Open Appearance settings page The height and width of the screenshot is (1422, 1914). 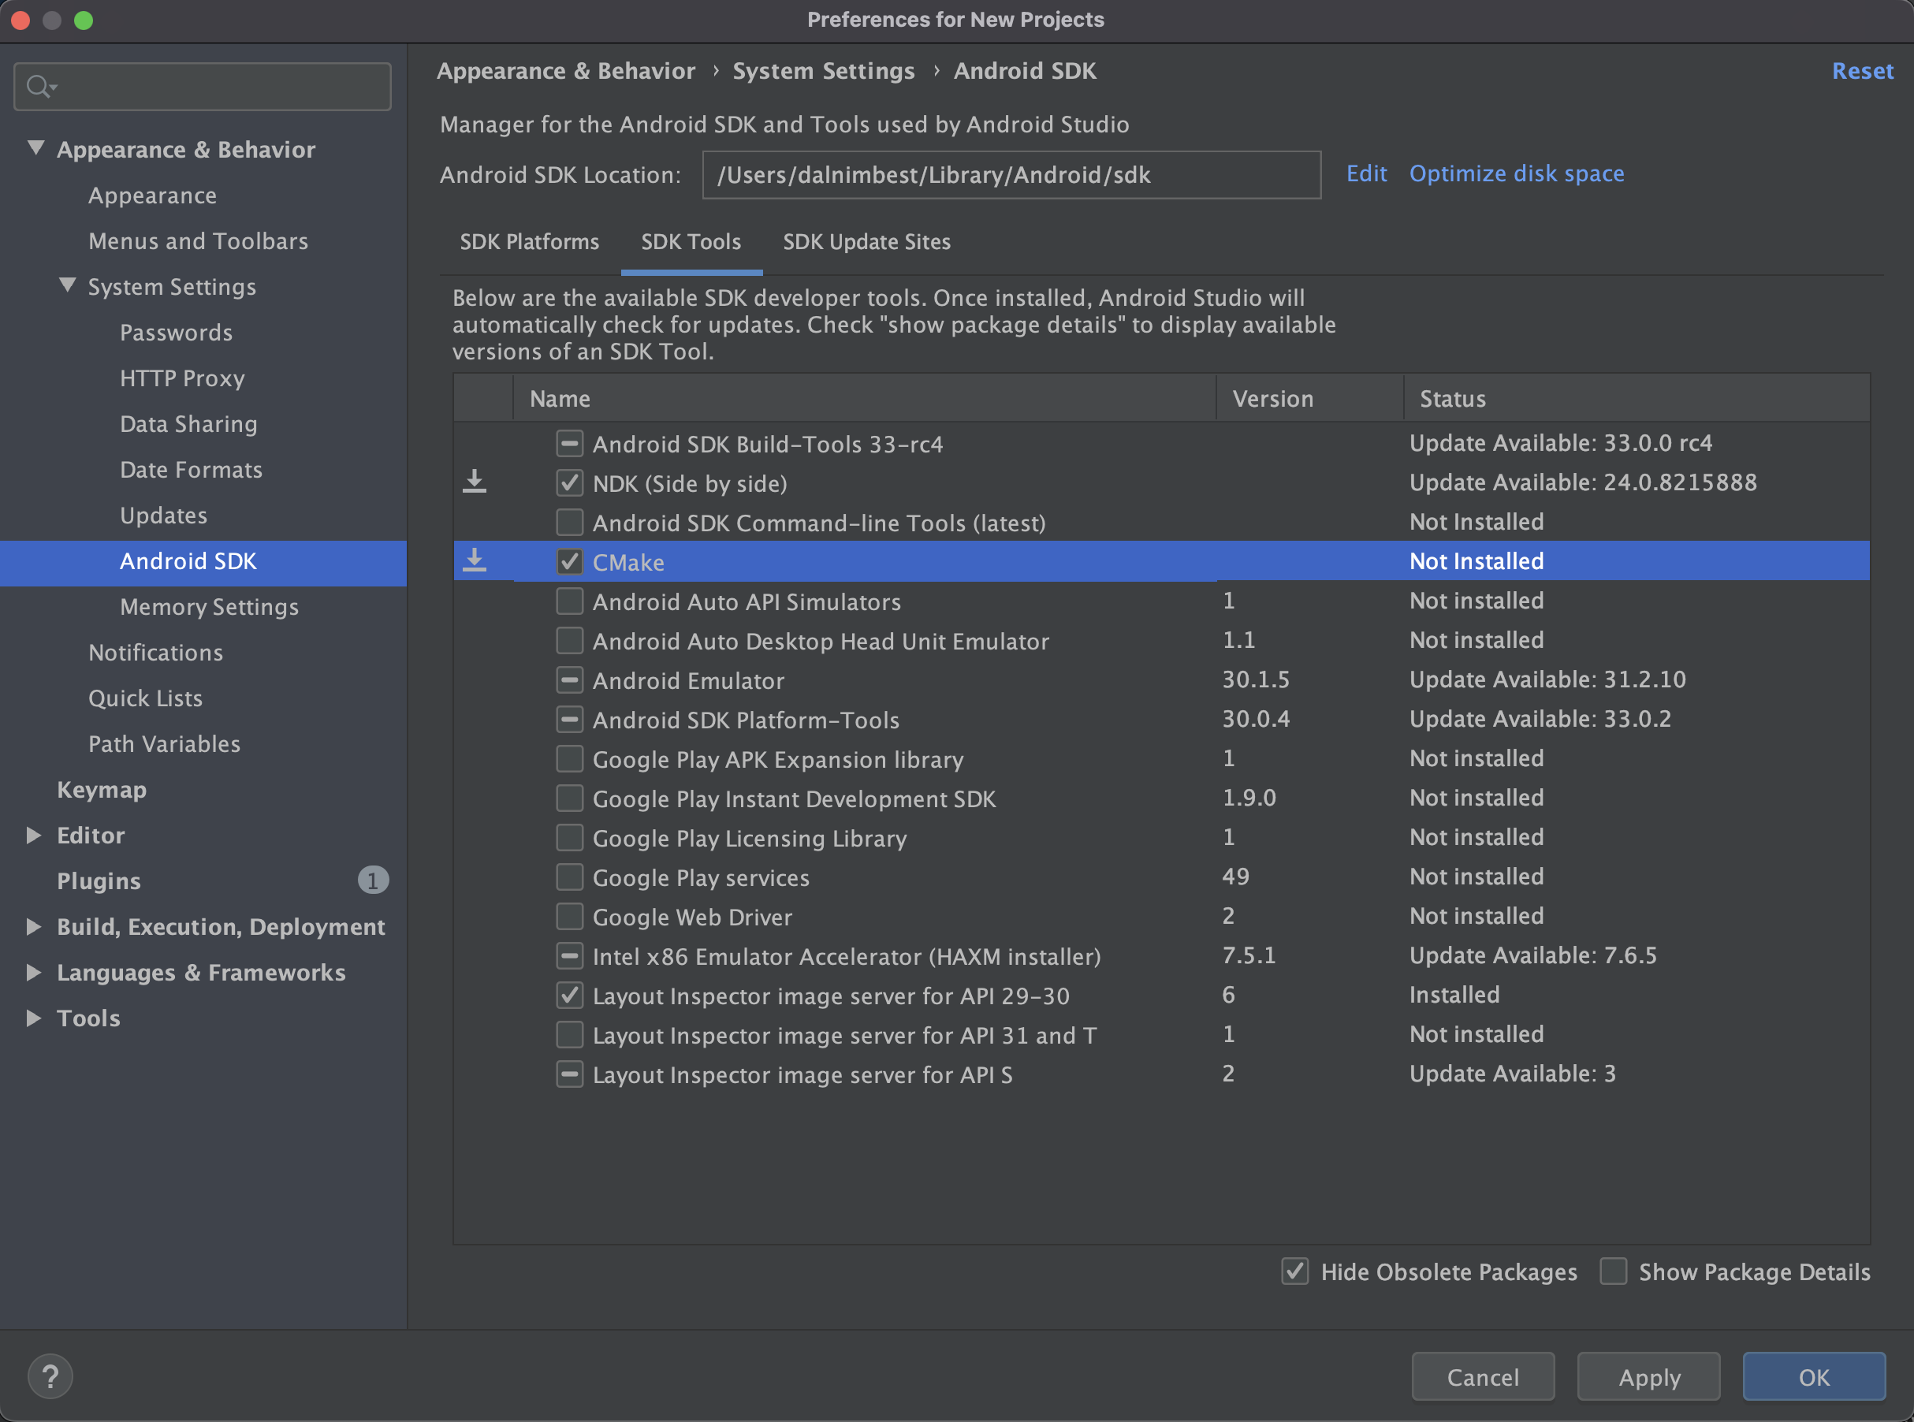coord(152,195)
